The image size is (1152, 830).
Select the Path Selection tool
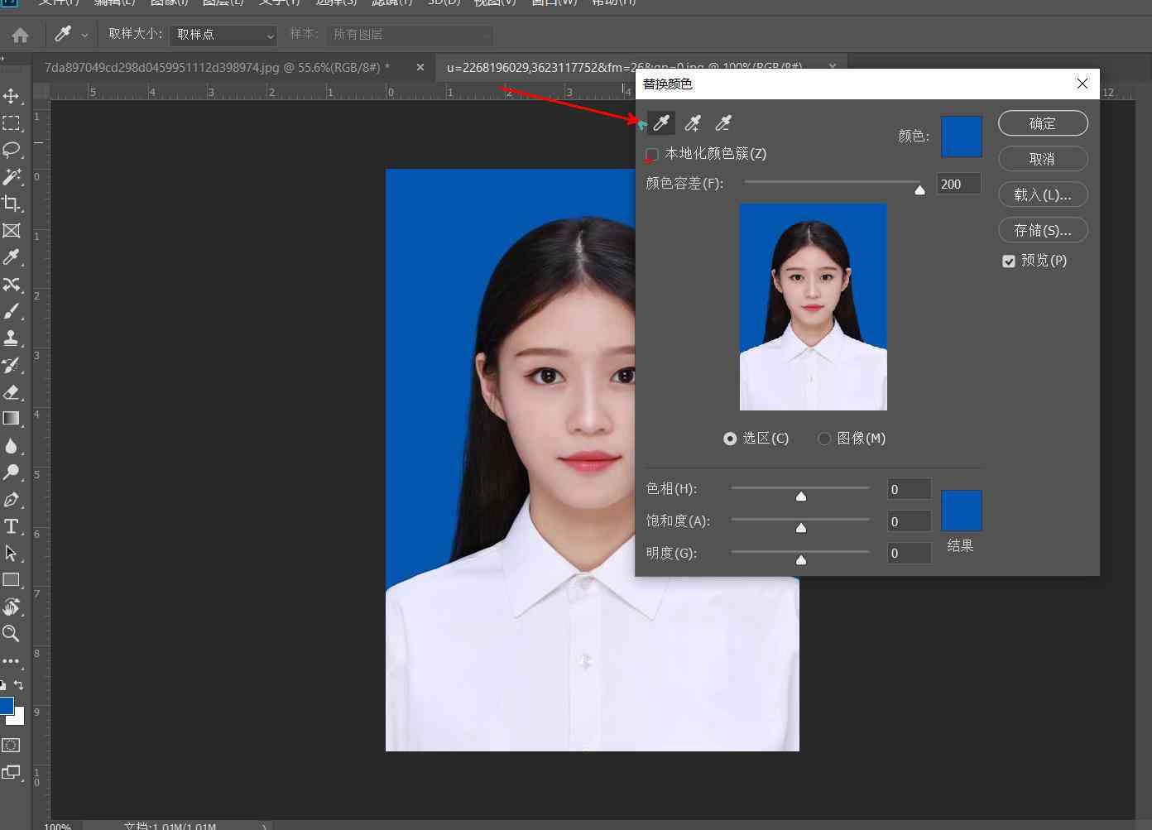tap(12, 553)
